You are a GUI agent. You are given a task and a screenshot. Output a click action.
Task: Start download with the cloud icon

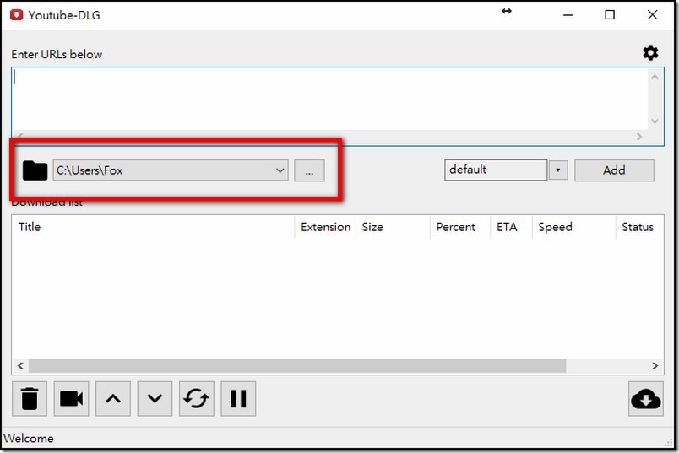click(645, 399)
